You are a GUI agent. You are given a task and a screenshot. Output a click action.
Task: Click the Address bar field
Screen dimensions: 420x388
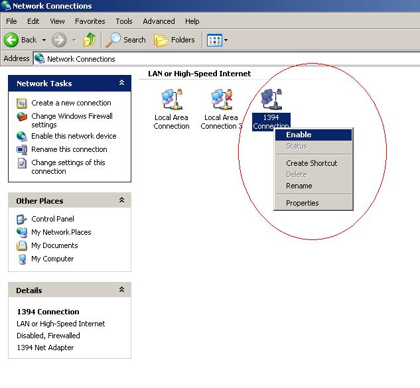tap(226, 58)
